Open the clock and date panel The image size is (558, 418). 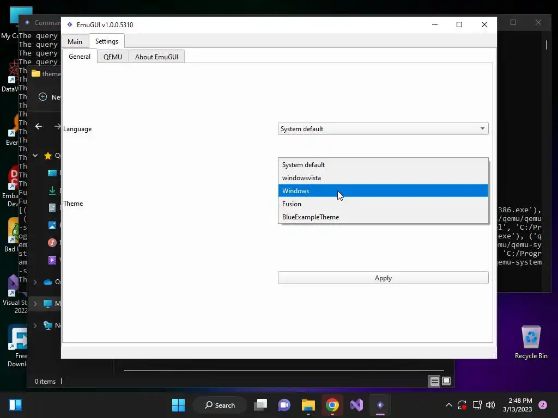click(x=517, y=405)
